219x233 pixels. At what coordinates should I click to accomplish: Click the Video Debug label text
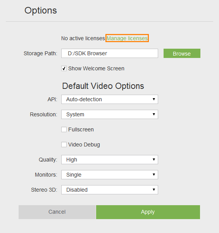click(x=84, y=145)
